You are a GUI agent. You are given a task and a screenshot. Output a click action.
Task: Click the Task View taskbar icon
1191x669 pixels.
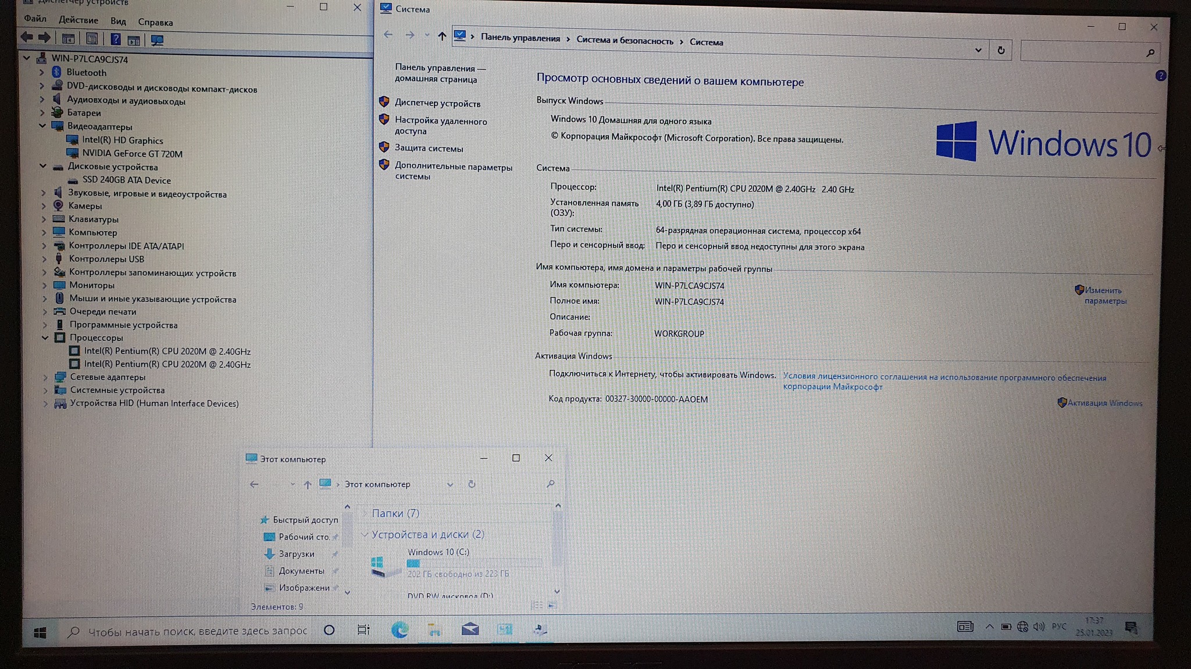click(363, 630)
